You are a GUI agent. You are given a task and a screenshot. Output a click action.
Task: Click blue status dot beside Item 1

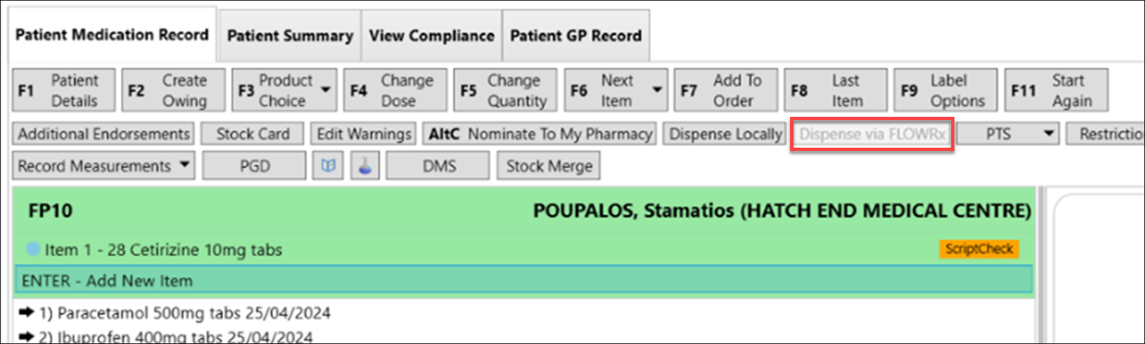[x=33, y=249]
